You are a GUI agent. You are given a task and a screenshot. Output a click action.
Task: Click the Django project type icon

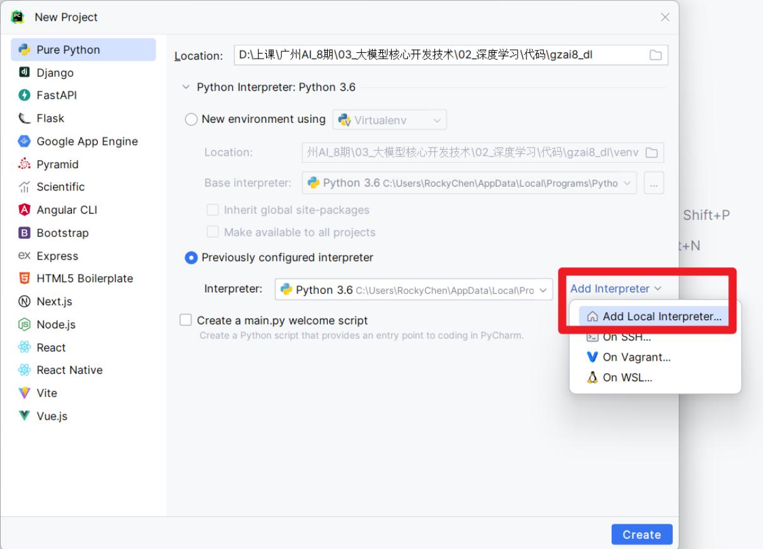click(x=24, y=72)
